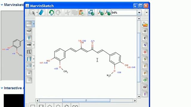Open the zoom percentage dropdown
Image resolution: width=191 pixels, height=107 pixels.
139,12
